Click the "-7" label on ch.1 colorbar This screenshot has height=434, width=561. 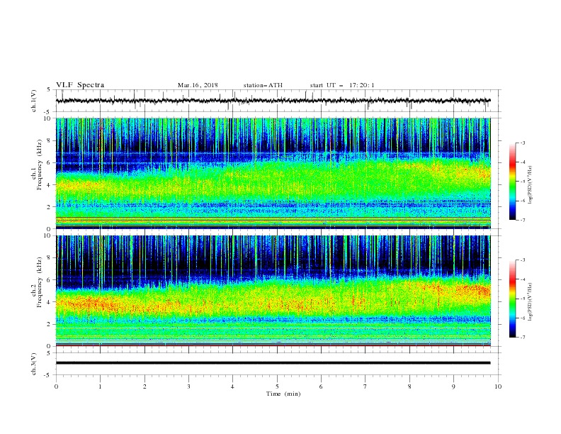[x=522, y=220]
